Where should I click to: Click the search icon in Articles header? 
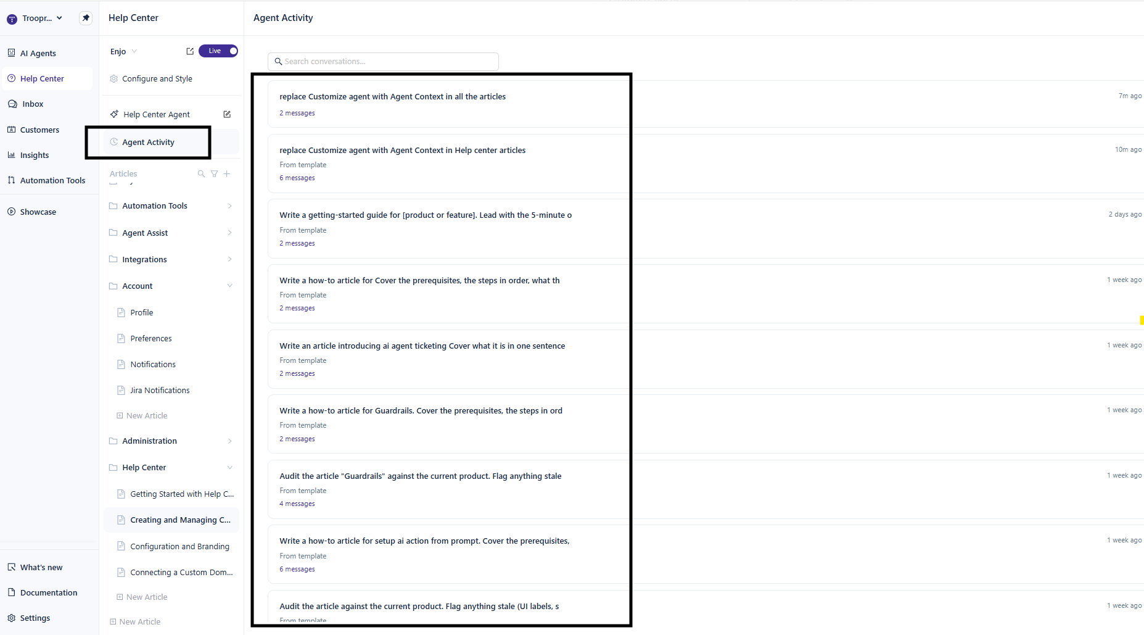tap(201, 174)
